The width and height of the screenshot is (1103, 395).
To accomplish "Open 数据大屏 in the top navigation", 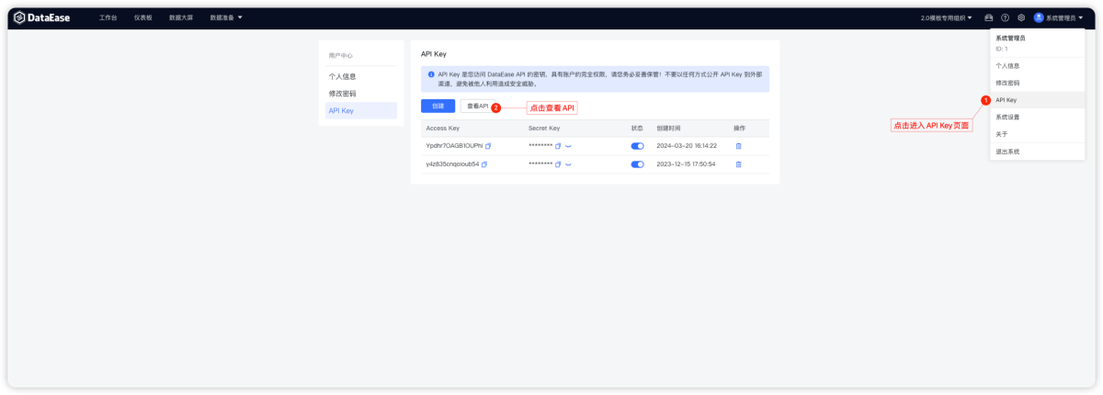I will click(x=181, y=17).
